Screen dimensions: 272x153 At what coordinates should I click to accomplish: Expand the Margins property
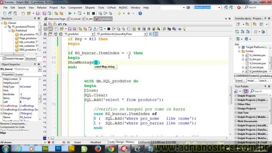[x=2, y=113]
